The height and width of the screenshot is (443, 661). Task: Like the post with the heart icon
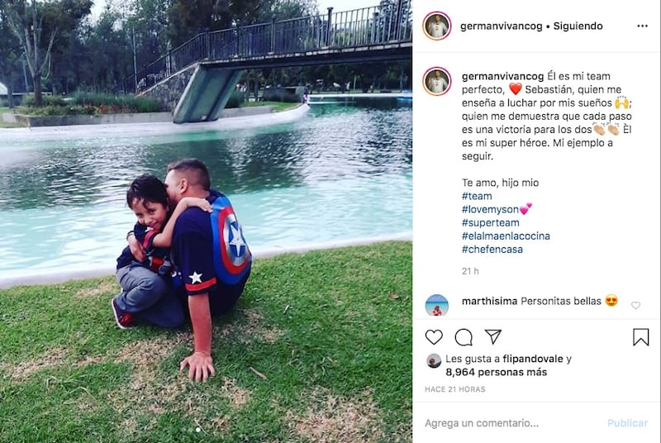(x=434, y=336)
